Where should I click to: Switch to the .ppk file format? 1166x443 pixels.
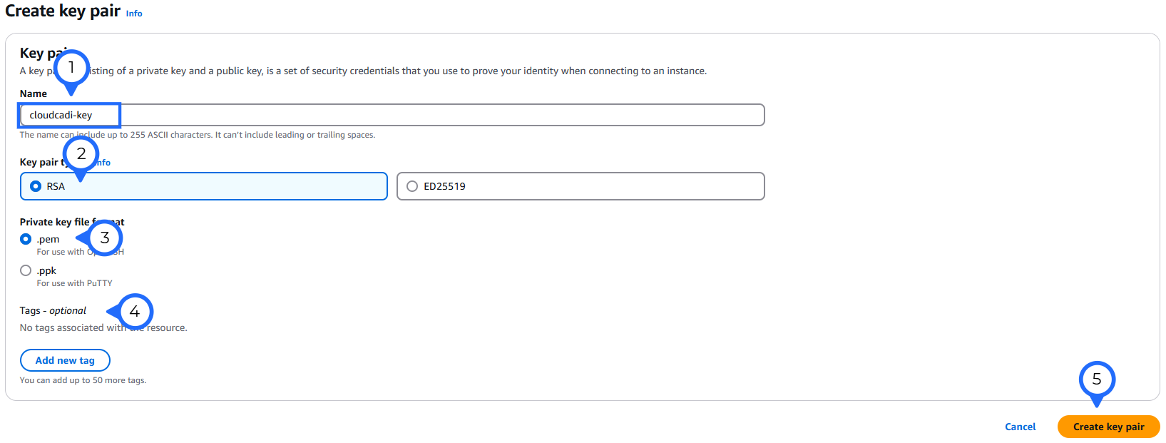26,270
